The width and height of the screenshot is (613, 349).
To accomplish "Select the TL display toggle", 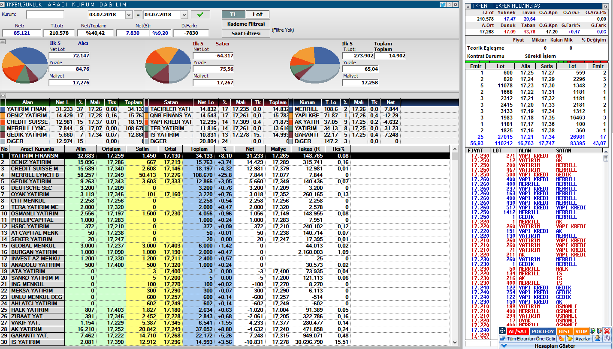I will [x=233, y=15].
